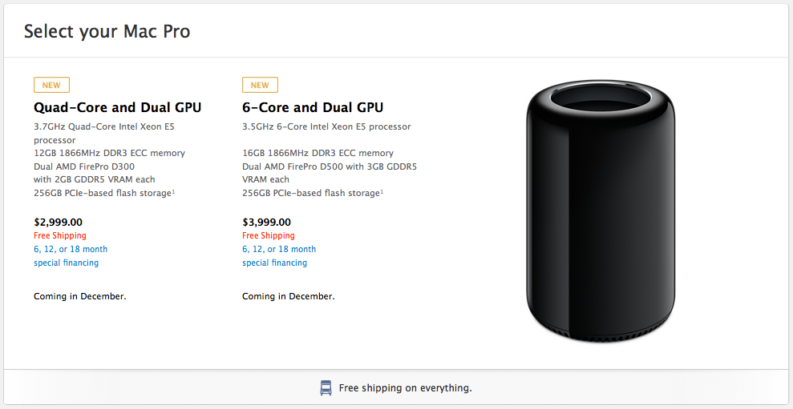
Task: Click the "Free shipping on everything." footer text
Action: coord(405,388)
